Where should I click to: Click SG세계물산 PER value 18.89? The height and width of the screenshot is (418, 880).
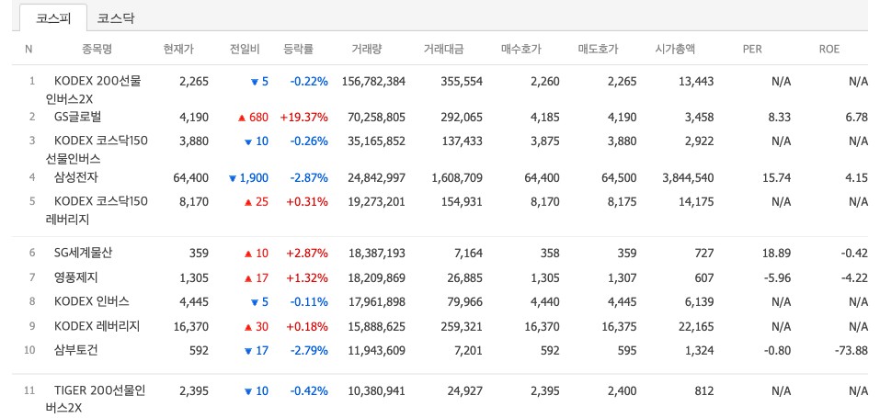pyautogui.click(x=777, y=253)
